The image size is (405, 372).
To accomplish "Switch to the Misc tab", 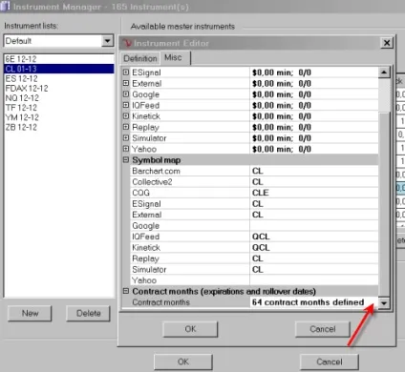I will [x=173, y=57].
